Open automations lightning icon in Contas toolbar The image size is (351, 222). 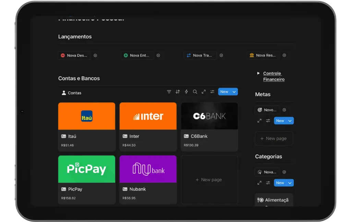(x=186, y=92)
